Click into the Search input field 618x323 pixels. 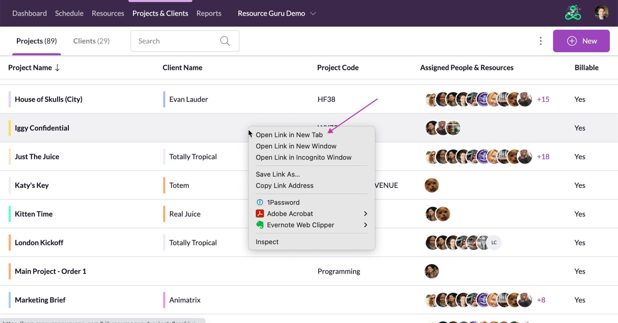(x=185, y=41)
